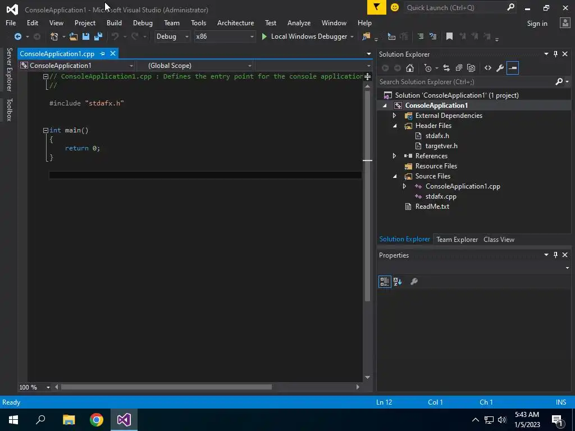Open the Architecture menu

pos(235,22)
